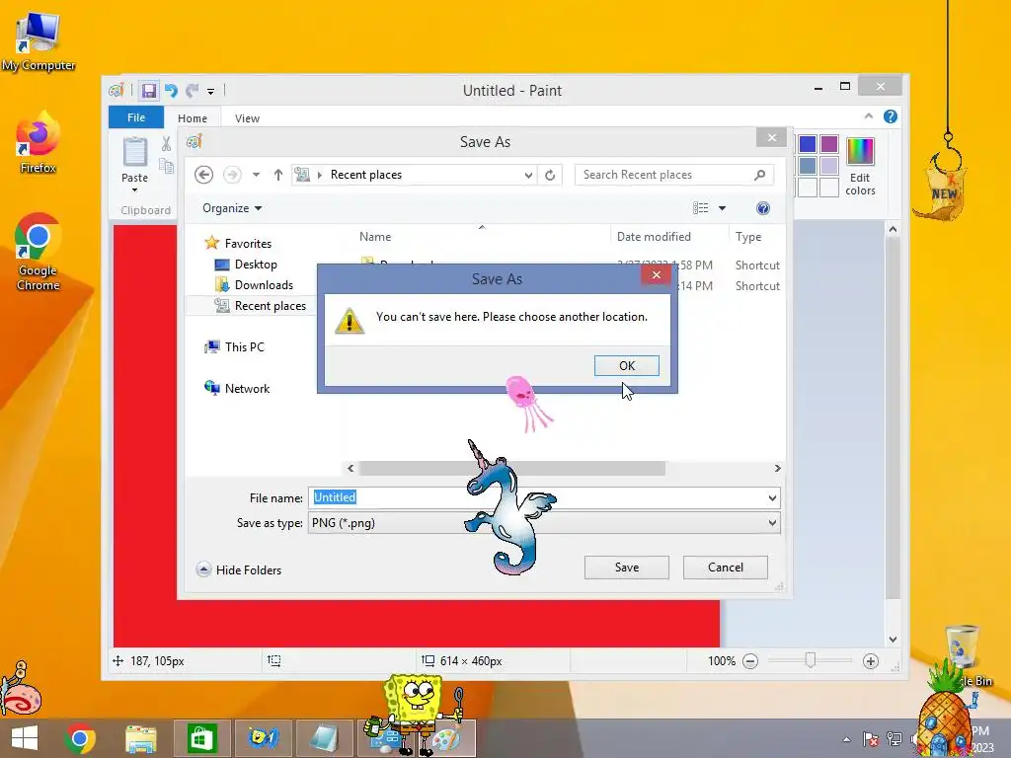The height and width of the screenshot is (758, 1011).
Task: Expand the address bar path dropdown
Action: [x=529, y=175]
